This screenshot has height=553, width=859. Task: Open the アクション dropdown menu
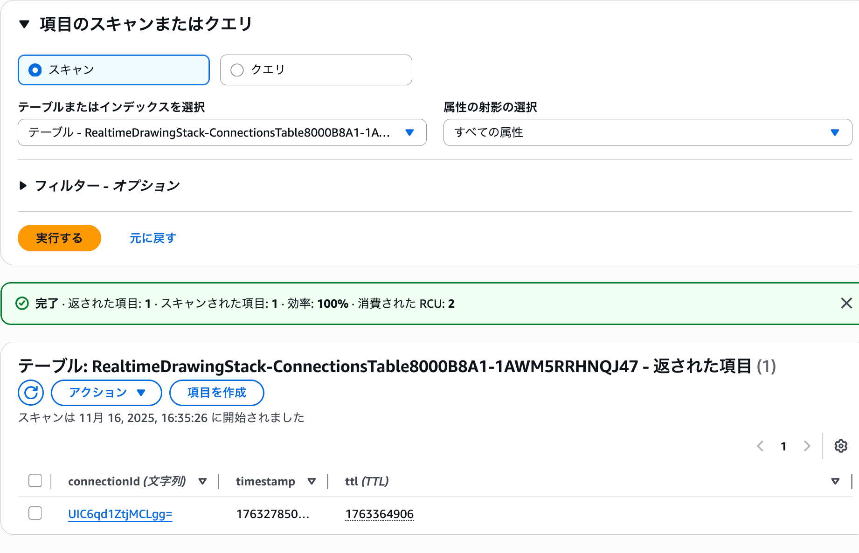[106, 393]
